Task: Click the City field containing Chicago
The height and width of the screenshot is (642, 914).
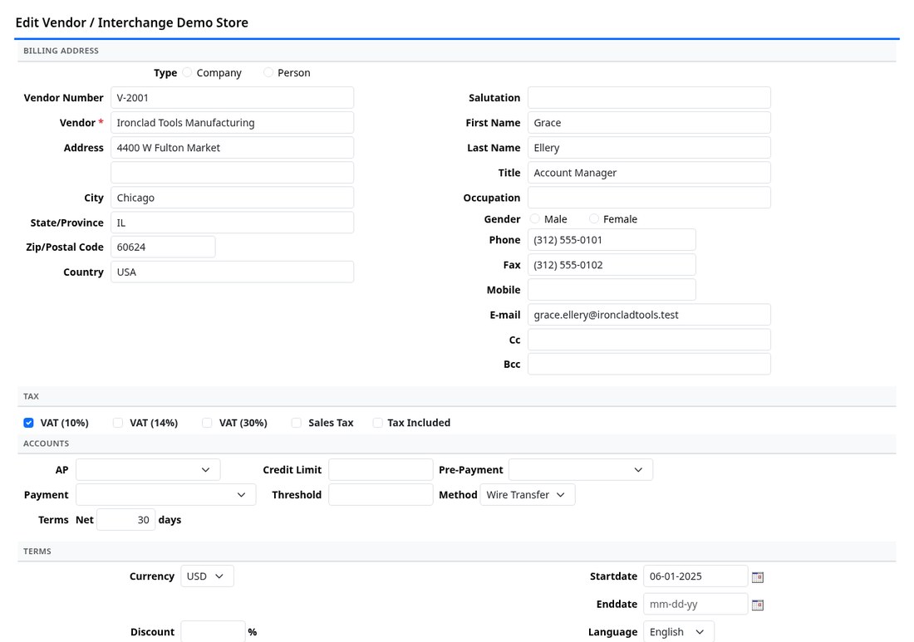Action: coord(232,198)
